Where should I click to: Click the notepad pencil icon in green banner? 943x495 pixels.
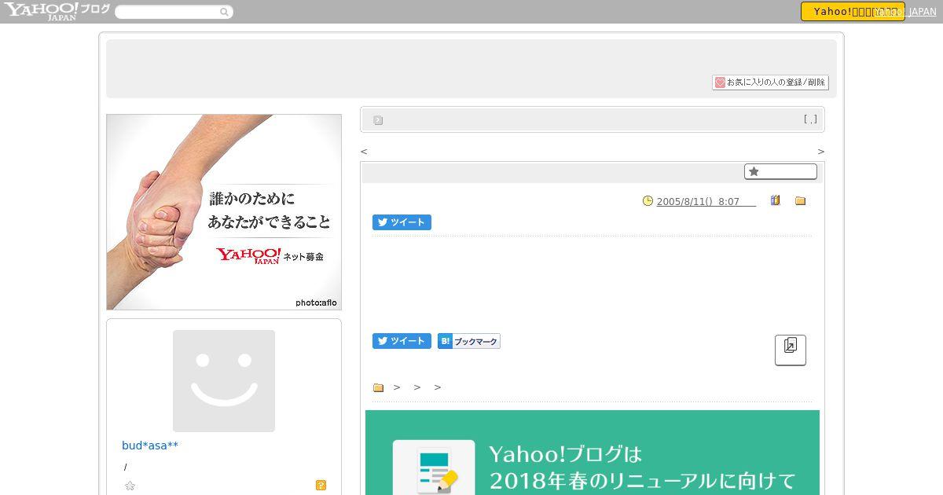click(x=434, y=469)
